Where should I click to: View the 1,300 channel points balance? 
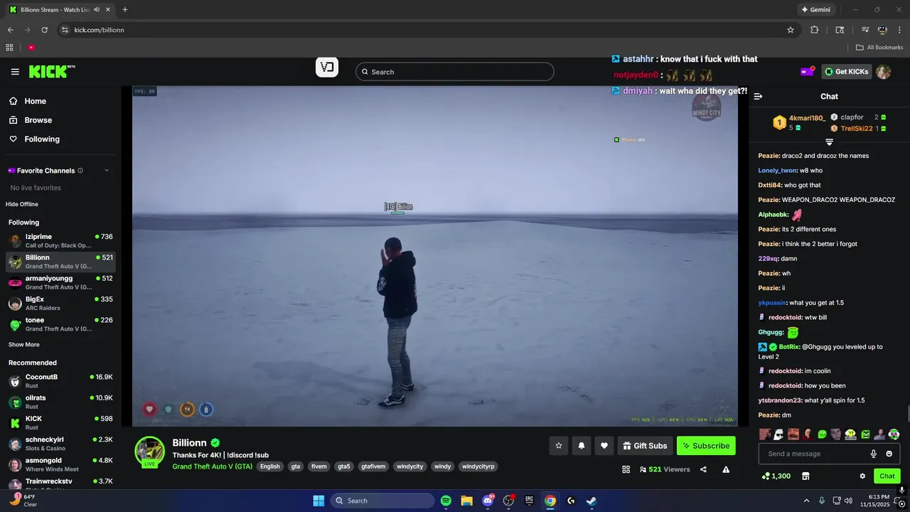776,476
